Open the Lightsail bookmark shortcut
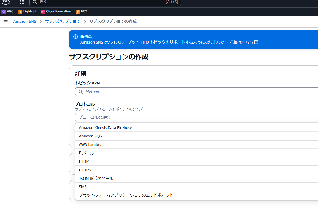The width and height of the screenshot is (318, 211). coord(27,12)
